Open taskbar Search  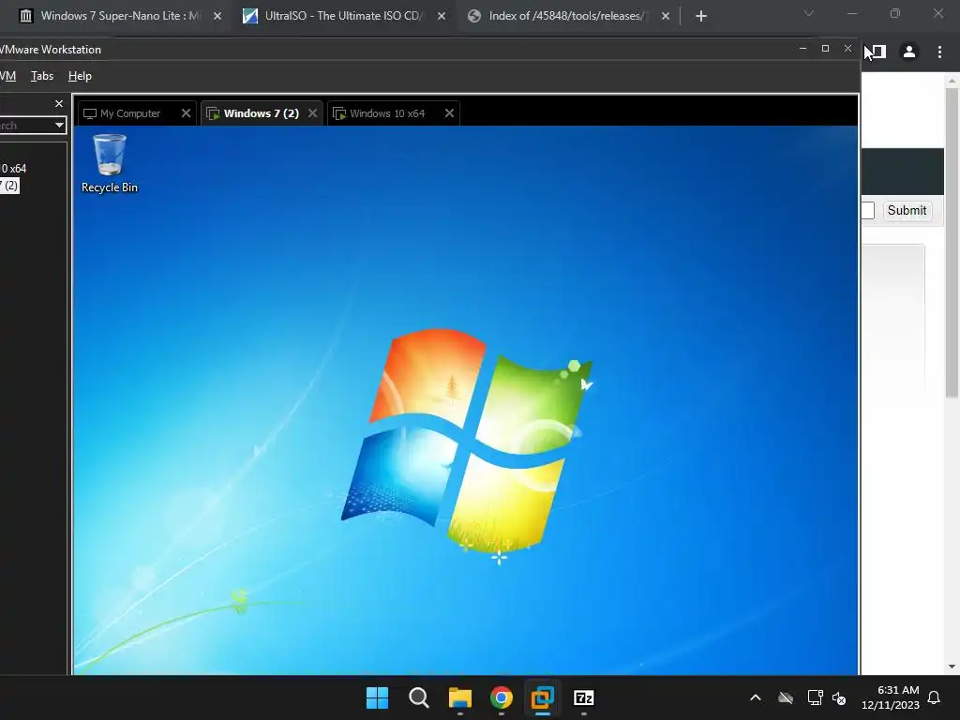[419, 697]
